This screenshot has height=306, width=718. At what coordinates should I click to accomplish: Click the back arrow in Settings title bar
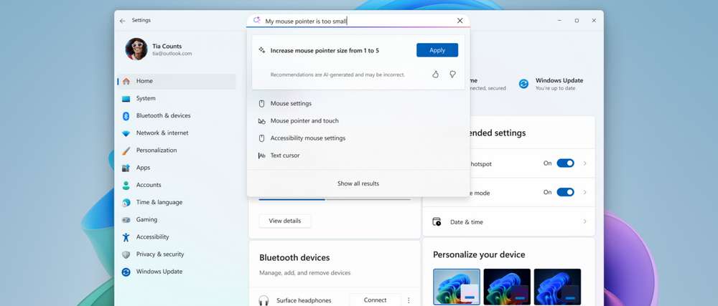(122, 21)
